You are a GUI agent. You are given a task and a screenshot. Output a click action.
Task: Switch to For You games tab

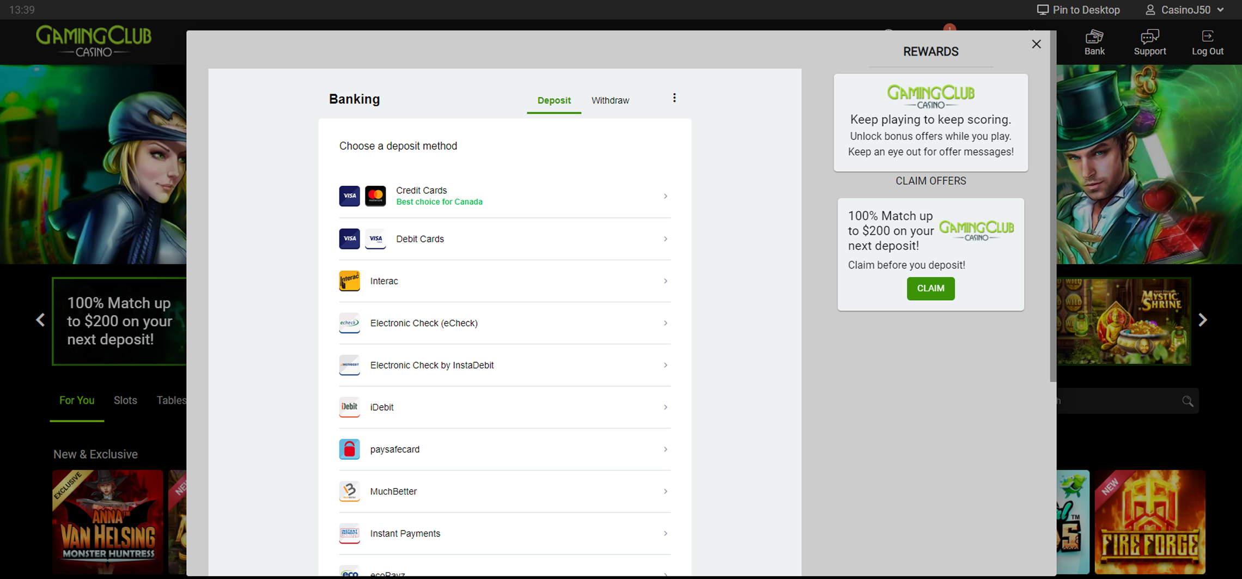[x=77, y=400]
